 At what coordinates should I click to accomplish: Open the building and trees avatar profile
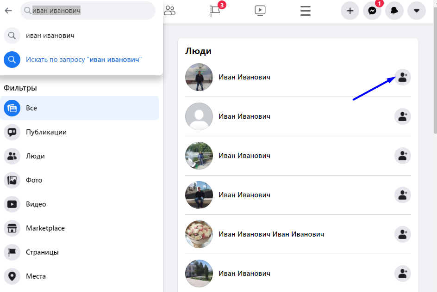pyautogui.click(x=199, y=274)
